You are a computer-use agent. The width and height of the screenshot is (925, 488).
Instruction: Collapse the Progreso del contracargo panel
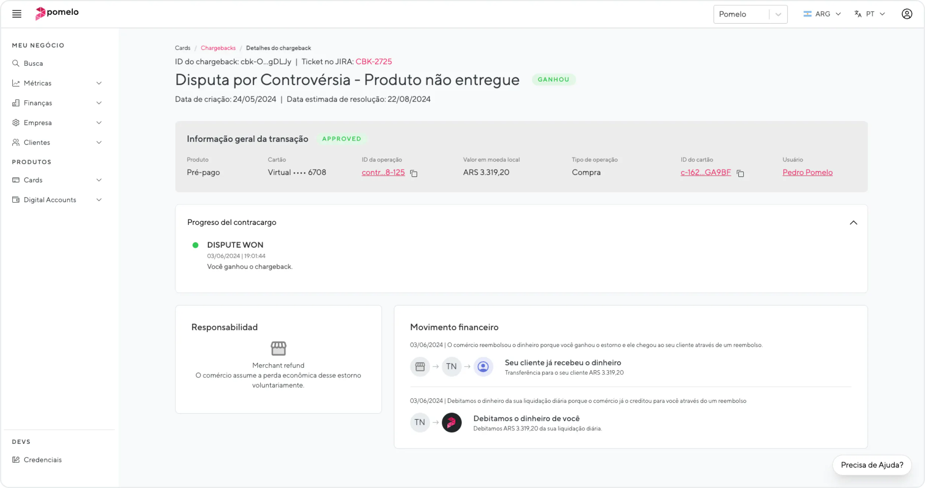pos(853,223)
